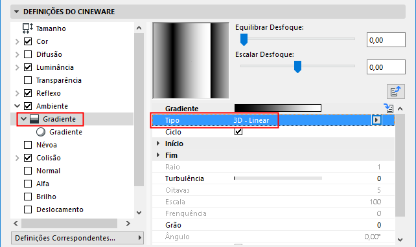Click the blue arrow icon button below Escalar Desfoque

click(395, 92)
